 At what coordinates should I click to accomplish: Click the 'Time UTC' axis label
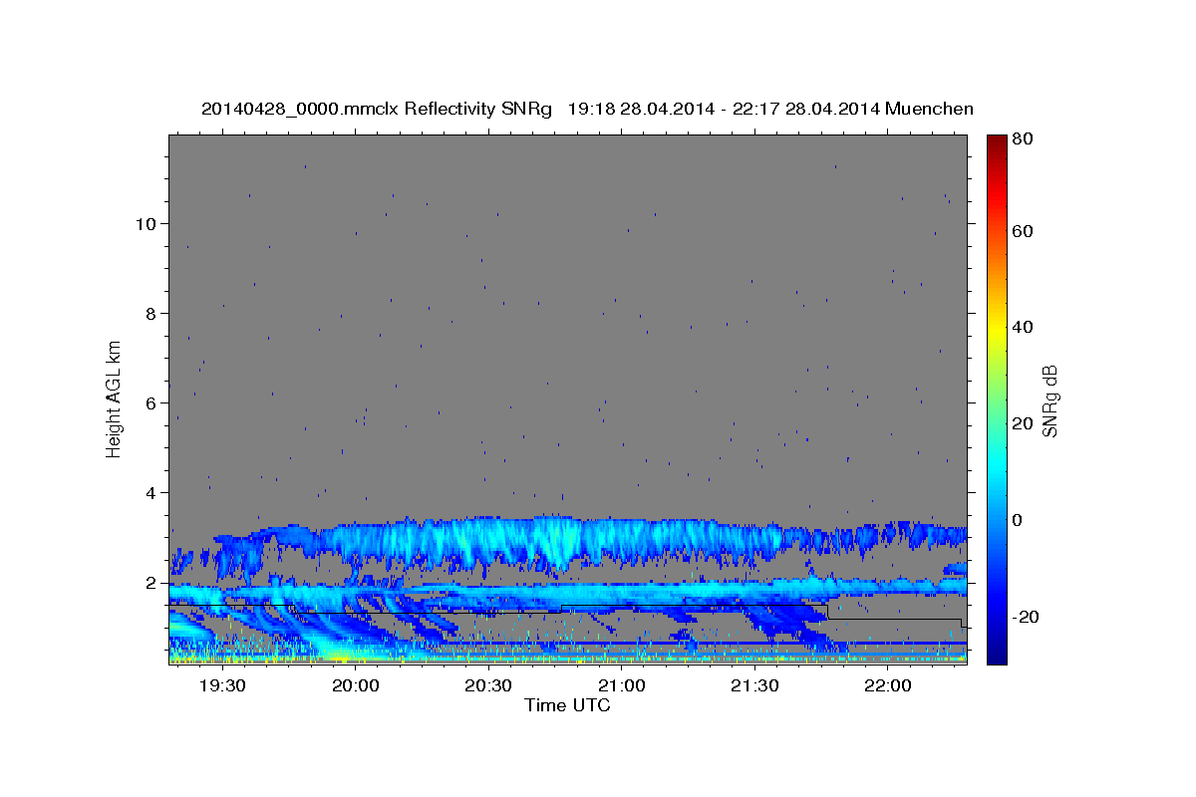coord(567,705)
